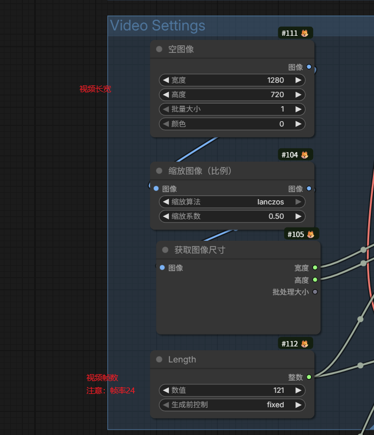
Task: Collapse the 空图像 node via its dot
Action: coord(159,49)
